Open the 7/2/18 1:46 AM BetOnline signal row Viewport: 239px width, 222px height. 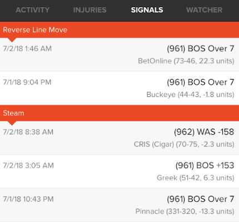tap(120, 55)
